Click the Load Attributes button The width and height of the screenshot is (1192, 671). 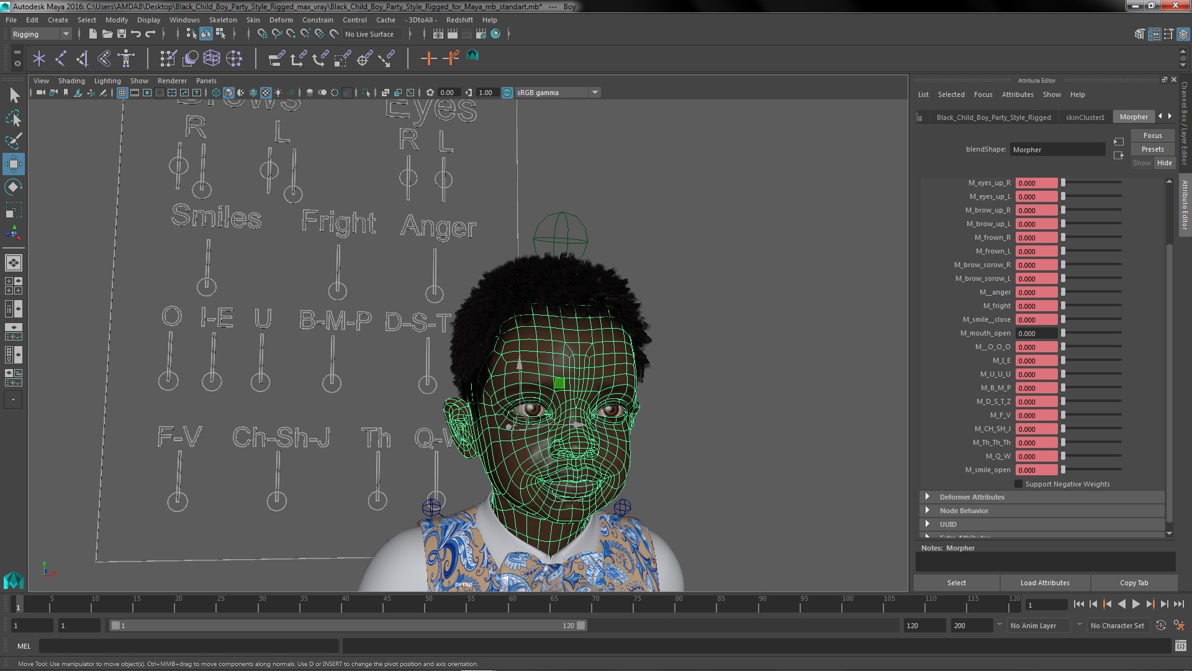1045,583
